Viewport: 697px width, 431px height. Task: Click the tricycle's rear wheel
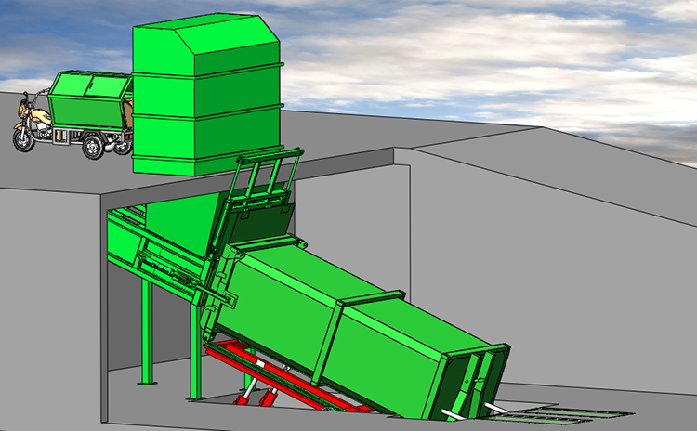tap(93, 147)
